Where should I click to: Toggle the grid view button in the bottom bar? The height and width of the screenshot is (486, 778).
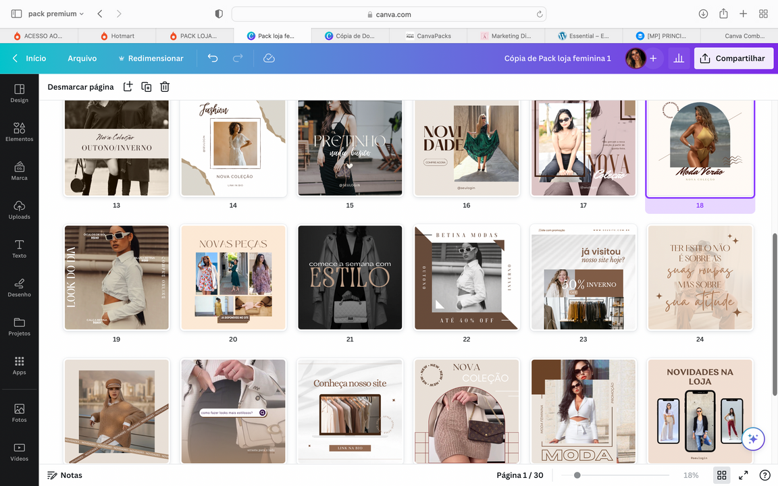coord(721,475)
